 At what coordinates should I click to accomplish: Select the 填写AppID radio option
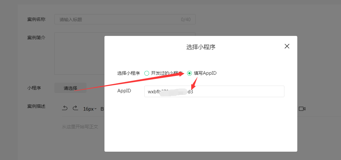(189, 73)
